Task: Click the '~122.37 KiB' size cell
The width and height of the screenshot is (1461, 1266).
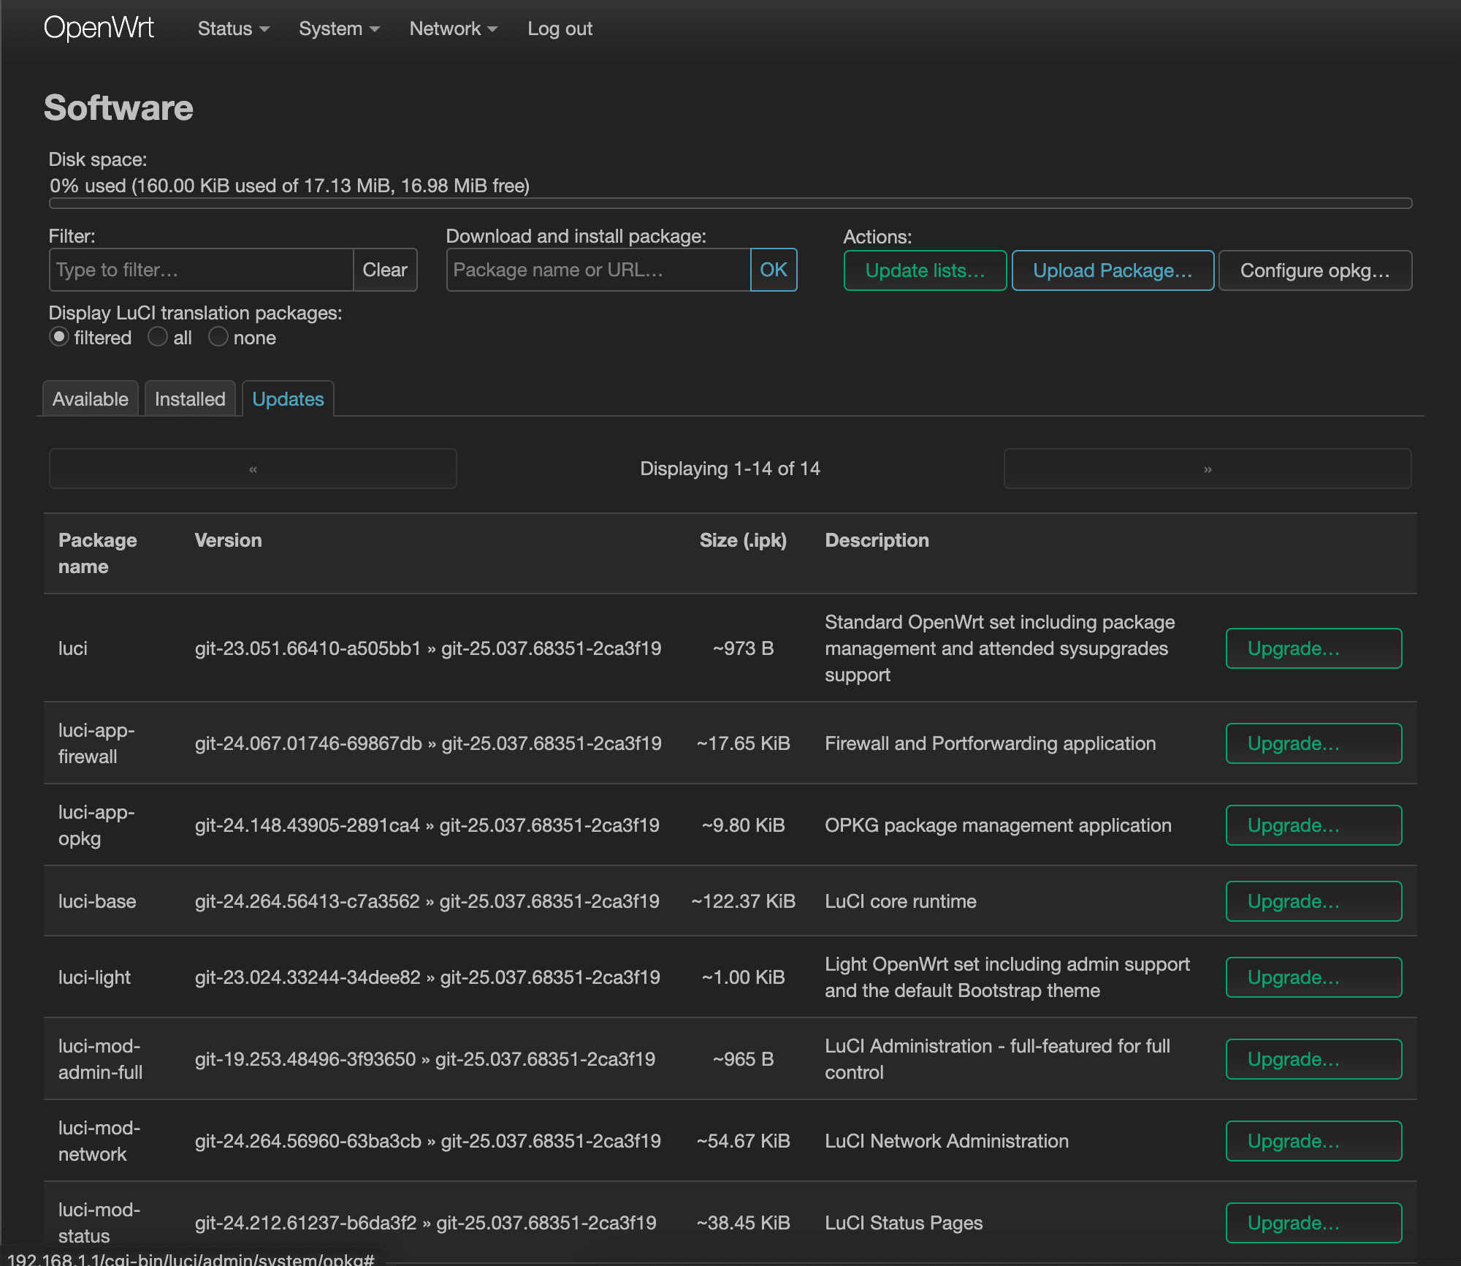Action: (743, 901)
